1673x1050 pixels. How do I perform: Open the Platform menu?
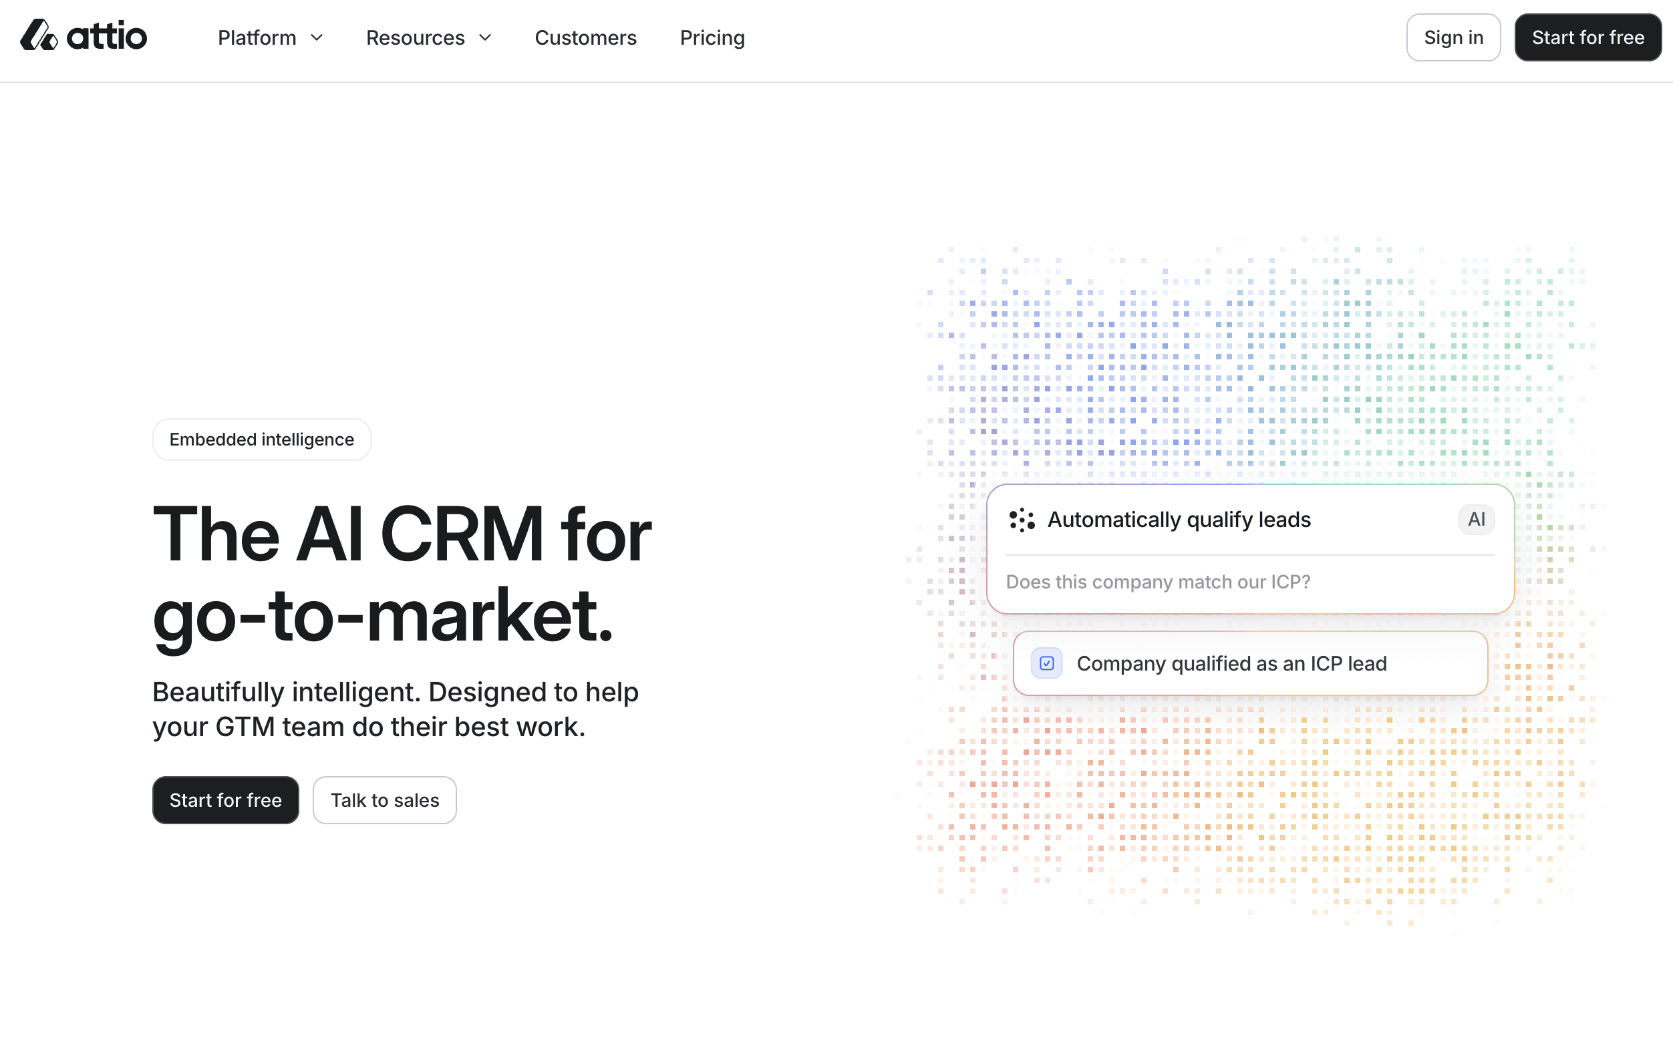tap(257, 37)
